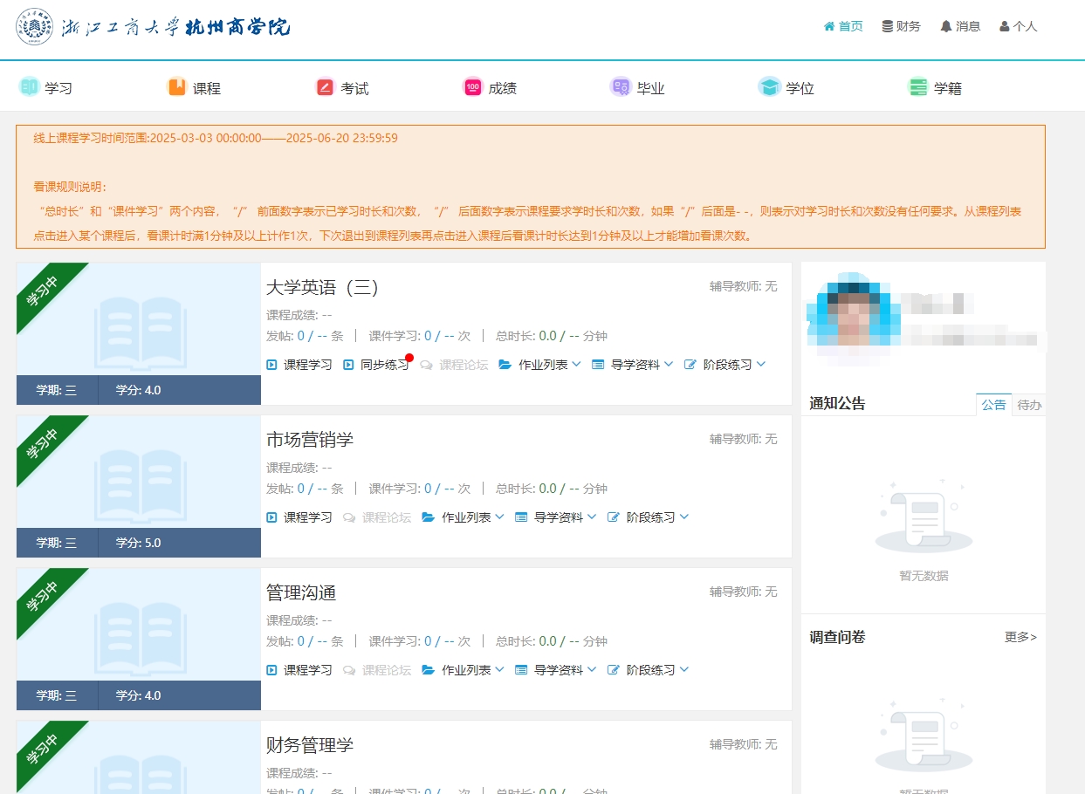Start 课程学习 for 市场营销学
This screenshot has height=794, width=1085.
coord(299,517)
